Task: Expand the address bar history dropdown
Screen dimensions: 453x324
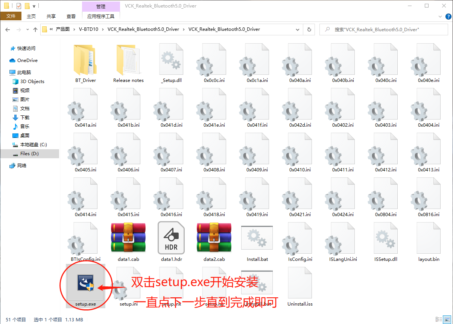Action: (298, 29)
